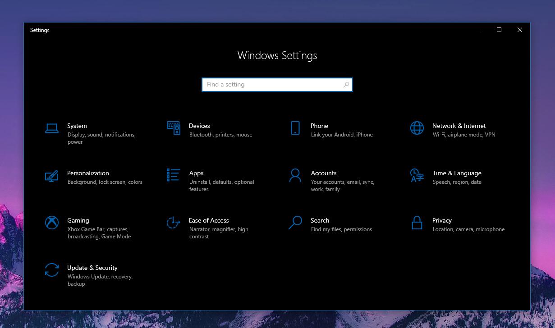Click "Location, camera, microphone" description
The image size is (555, 328).
[468, 229]
